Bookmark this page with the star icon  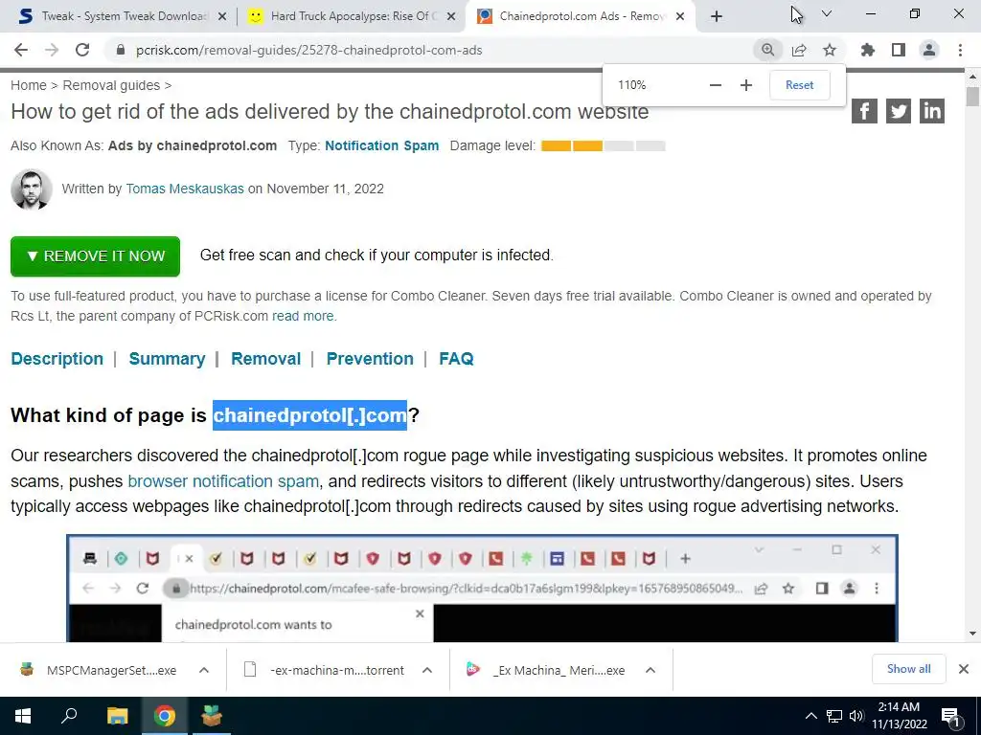click(x=830, y=50)
